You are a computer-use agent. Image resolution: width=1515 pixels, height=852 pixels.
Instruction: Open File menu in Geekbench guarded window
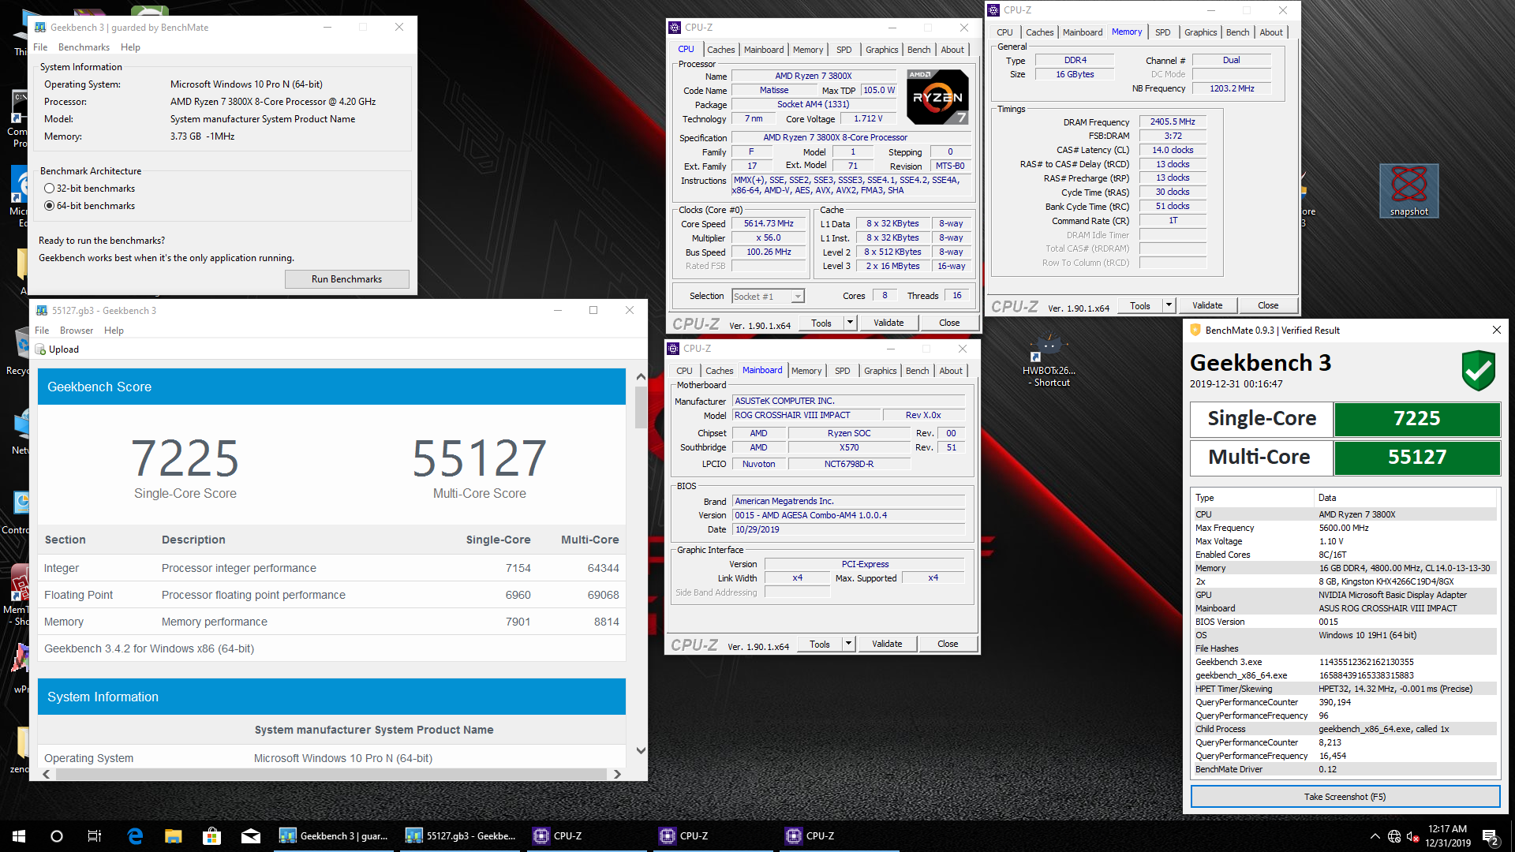(x=40, y=47)
